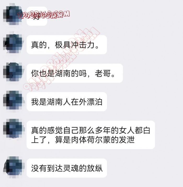Select the '你也是湖南的吗，老哥。' bubble
This screenshot has width=183, height=187.
75,73
